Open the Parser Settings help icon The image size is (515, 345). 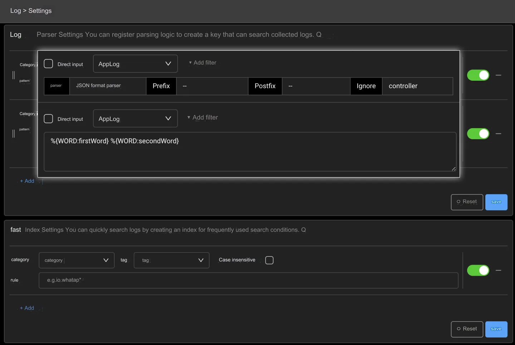point(319,35)
